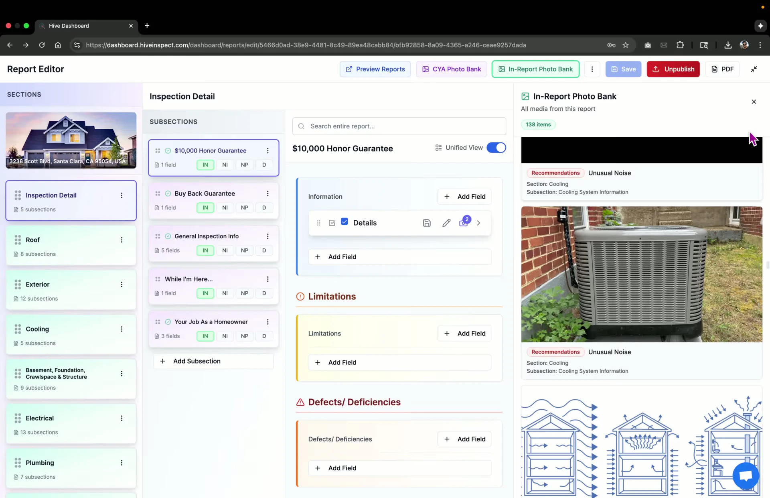Image resolution: width=770 pixels, height=498 pixels.
Task: Open the chat support bubble
Action: pyautogui.click(x=746, y=476)
